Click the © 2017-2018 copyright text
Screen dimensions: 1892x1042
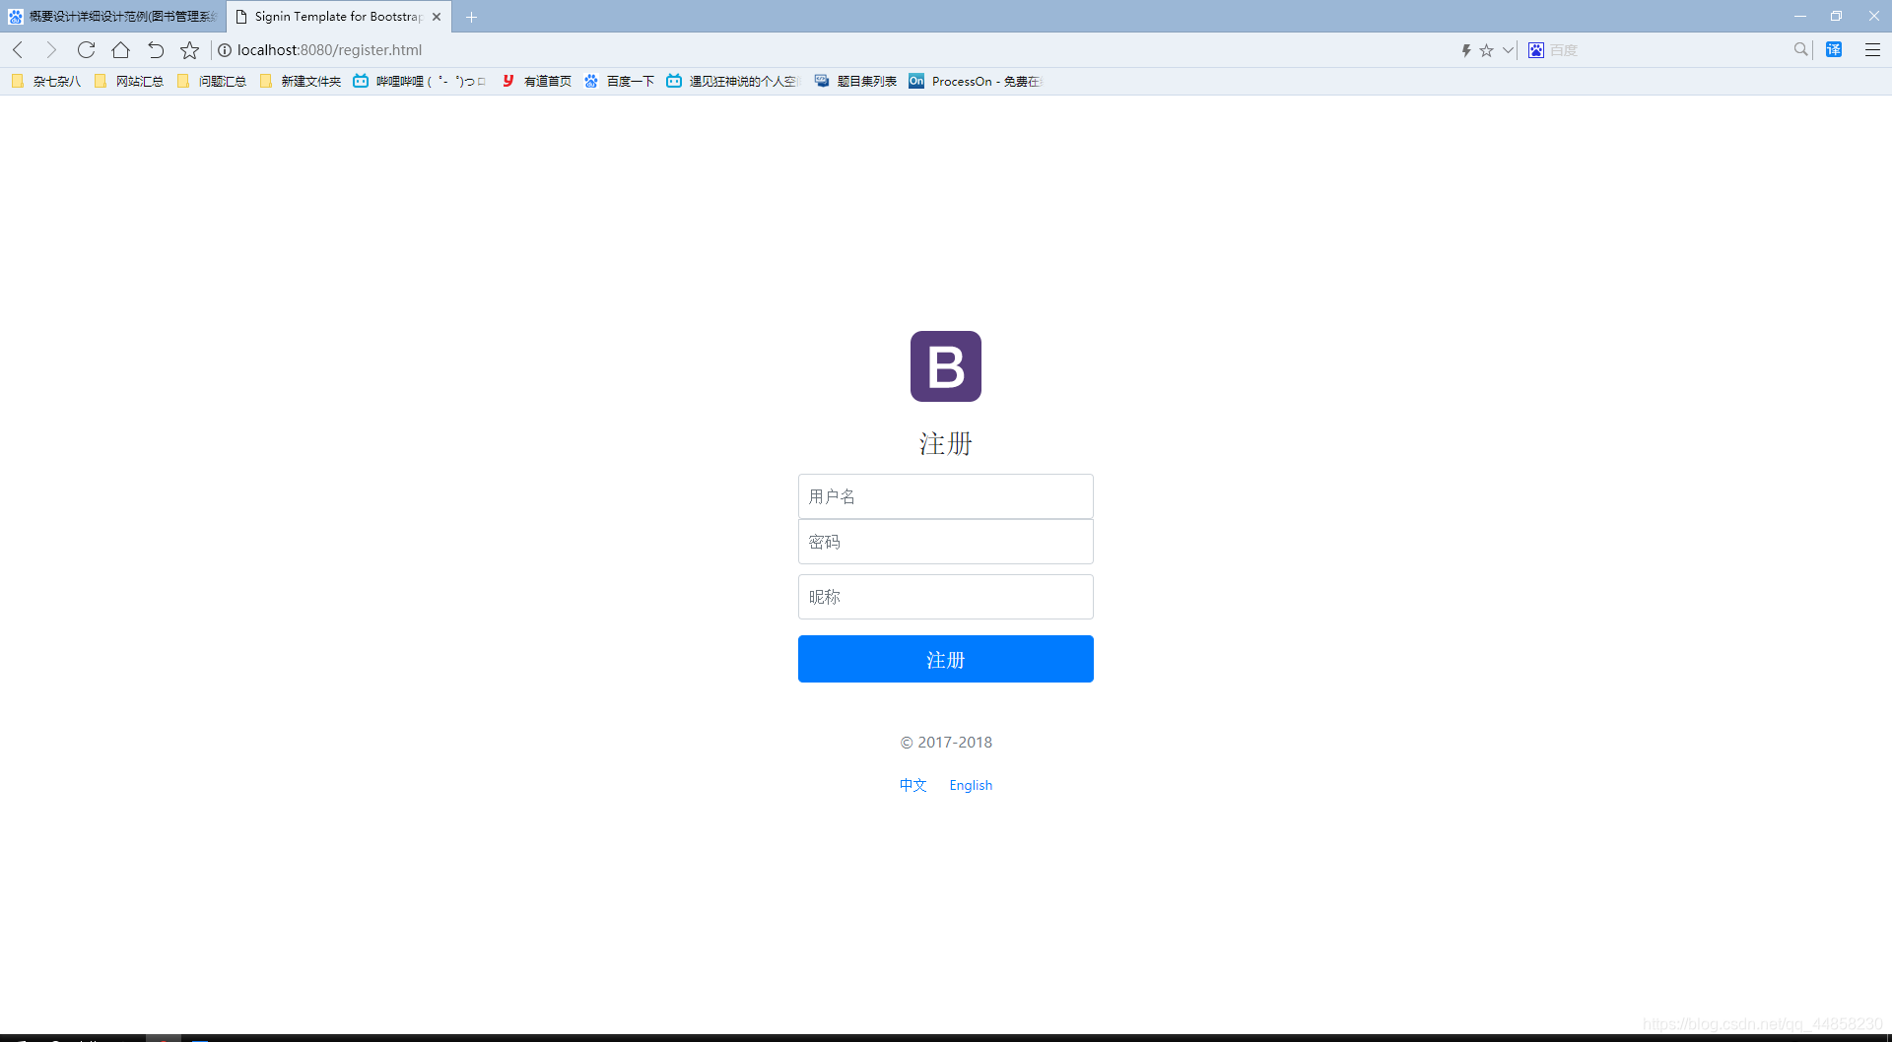point(946,743)
